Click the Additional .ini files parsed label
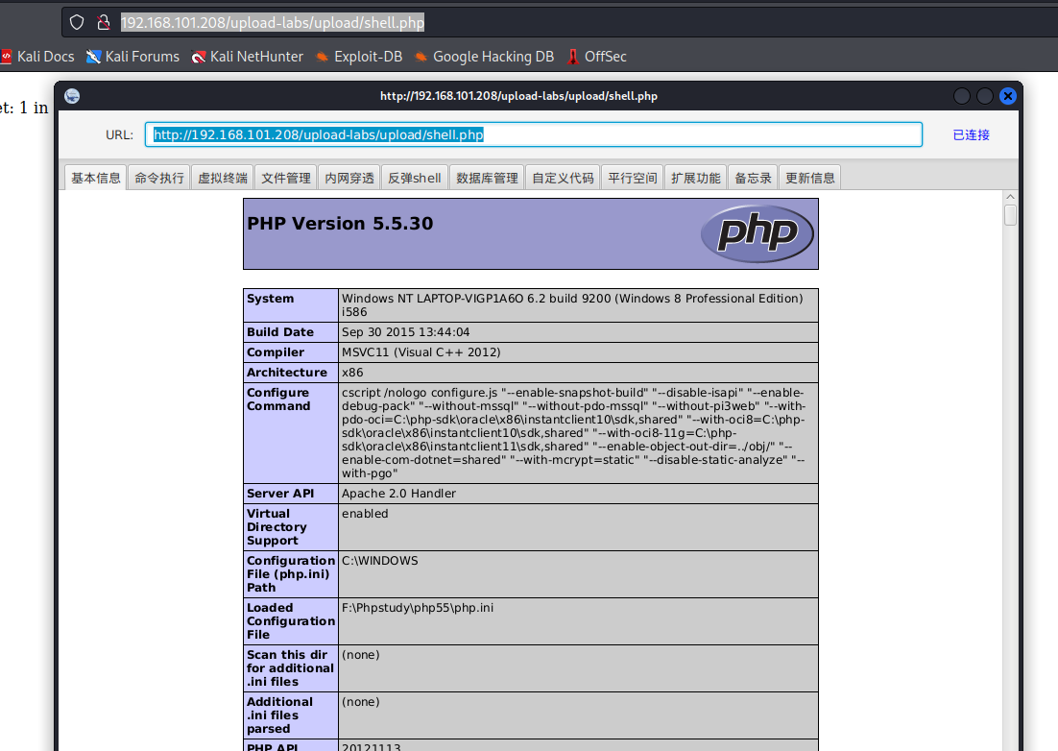Image resolution: width=1058 pixels, height=751 pixels. 279,715
